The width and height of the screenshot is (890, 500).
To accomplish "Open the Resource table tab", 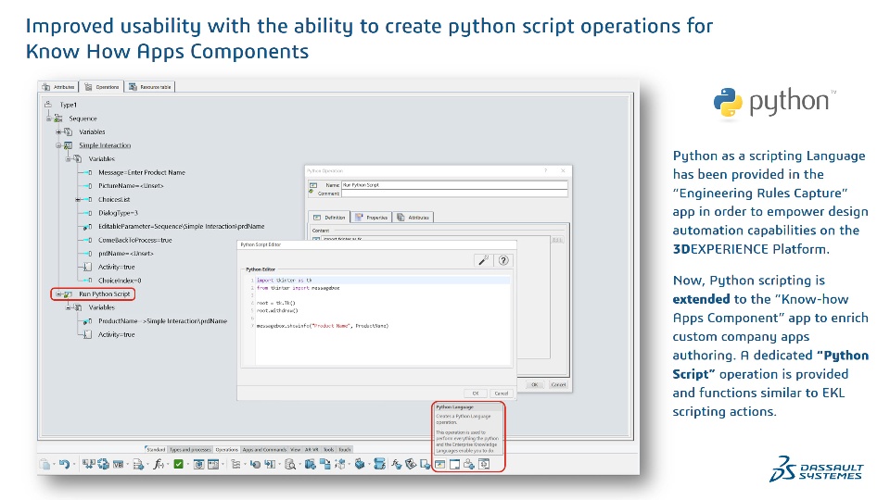I will (x=150, y=87).
